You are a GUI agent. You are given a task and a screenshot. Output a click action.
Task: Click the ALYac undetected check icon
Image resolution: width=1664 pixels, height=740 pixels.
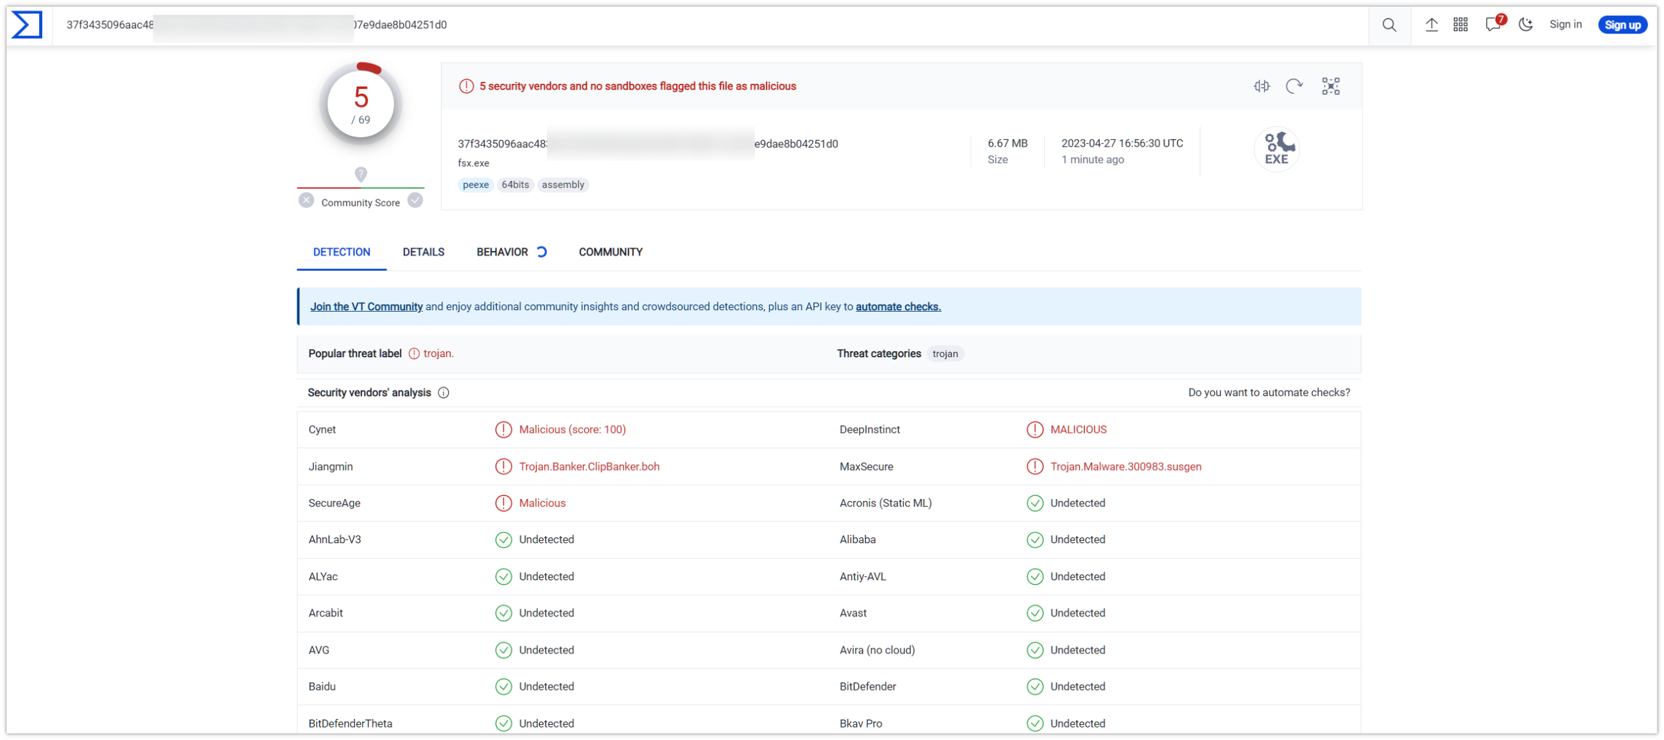point(504,577)
